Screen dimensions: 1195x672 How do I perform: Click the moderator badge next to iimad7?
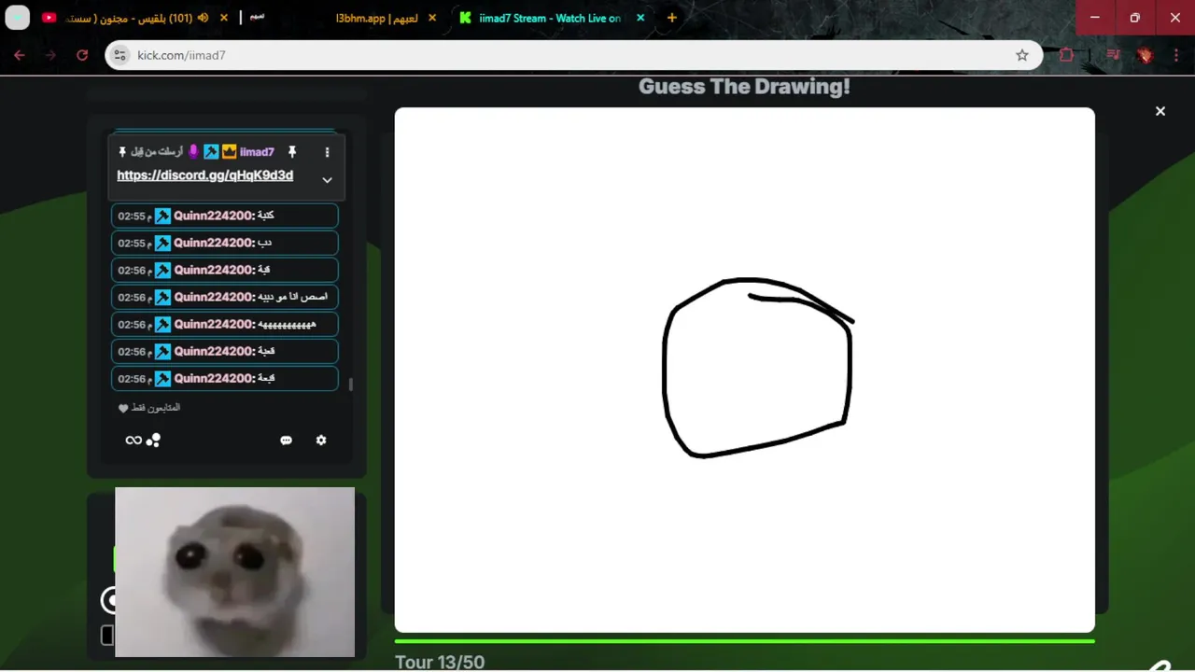pos(212,152)
